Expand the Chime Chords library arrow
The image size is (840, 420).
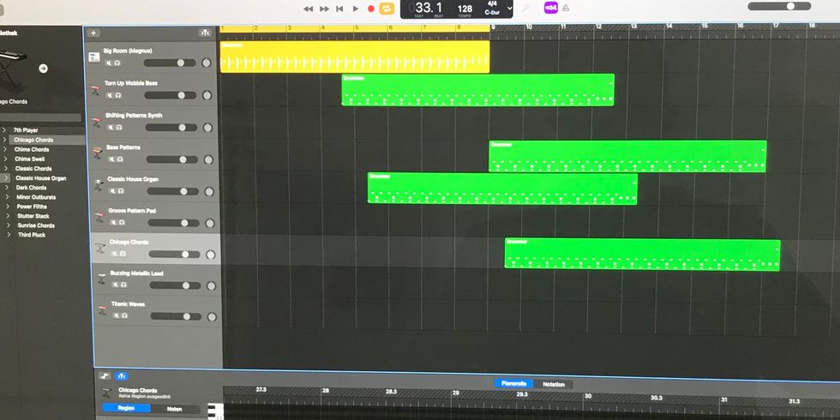(x=5, y=149)
